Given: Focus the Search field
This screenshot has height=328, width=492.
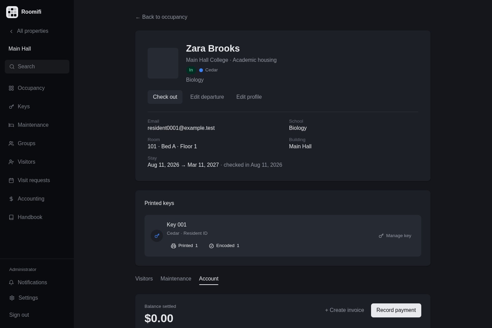Looking at the screenshot, I should coord(37,67).
